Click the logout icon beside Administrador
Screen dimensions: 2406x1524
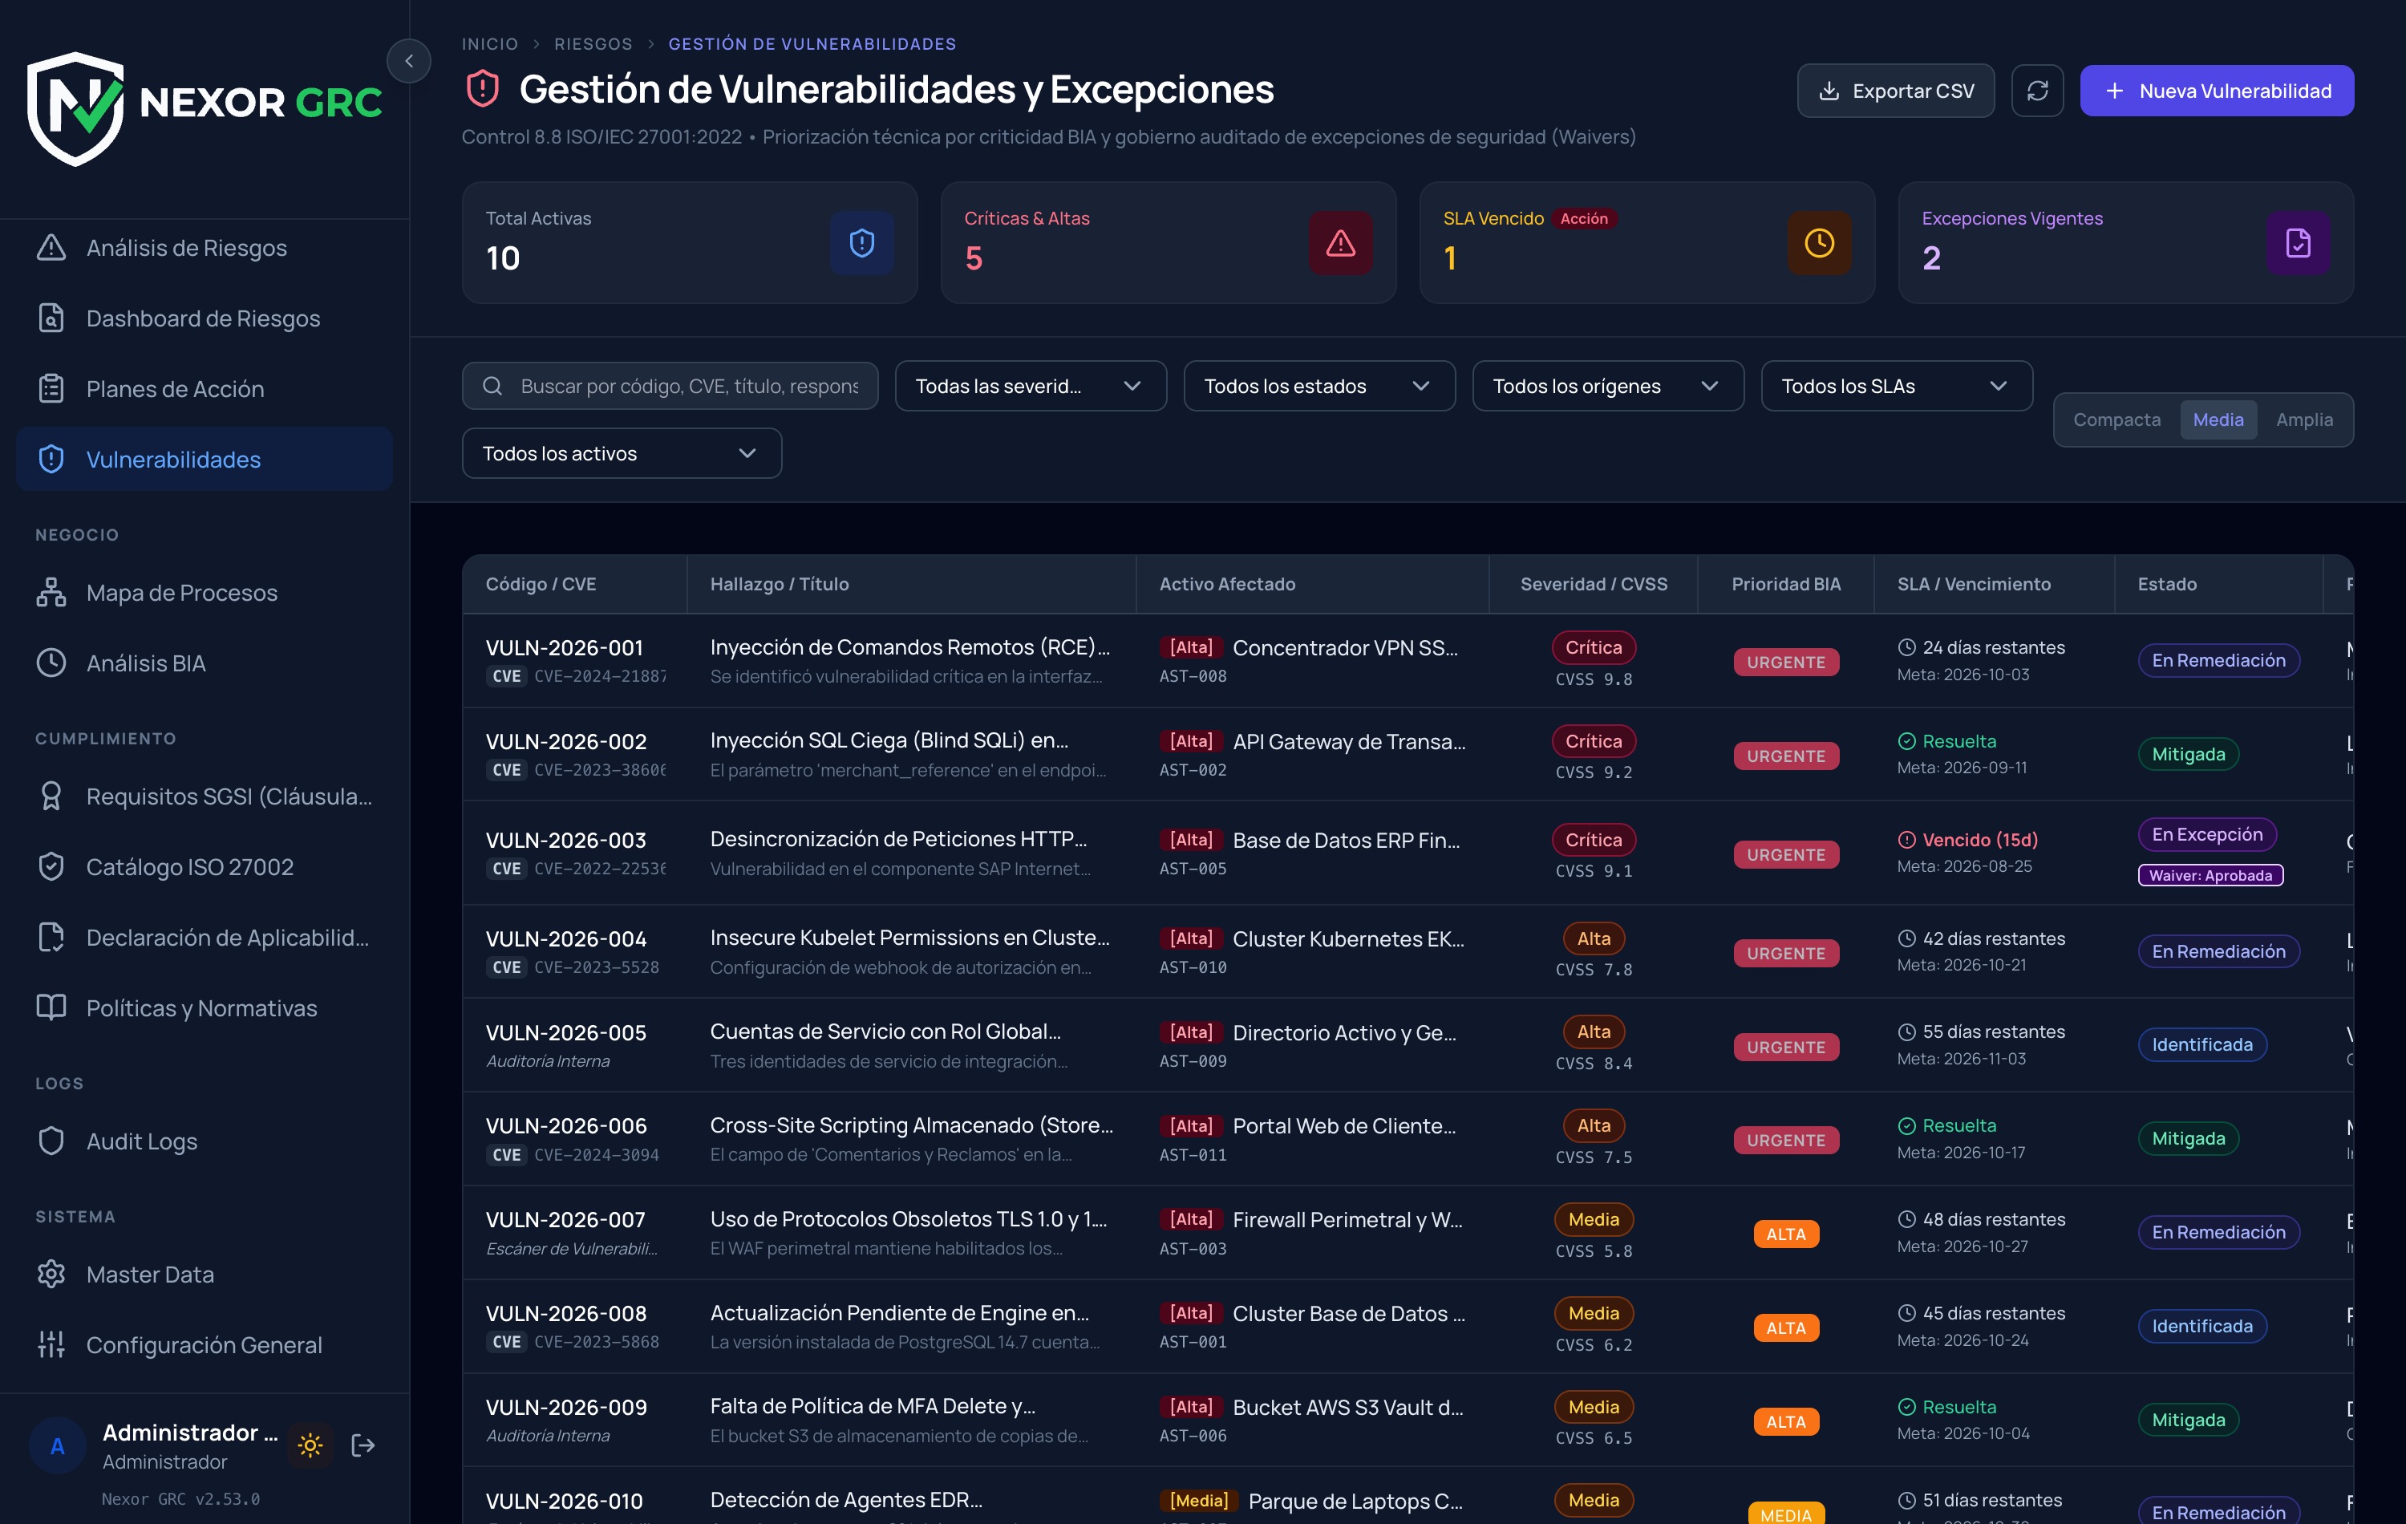[363, 1445]
